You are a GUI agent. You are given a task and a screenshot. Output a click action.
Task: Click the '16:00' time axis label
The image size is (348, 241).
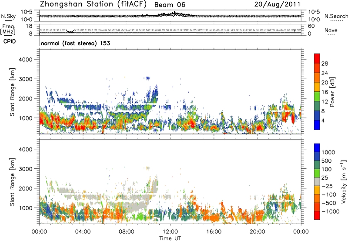214,232
